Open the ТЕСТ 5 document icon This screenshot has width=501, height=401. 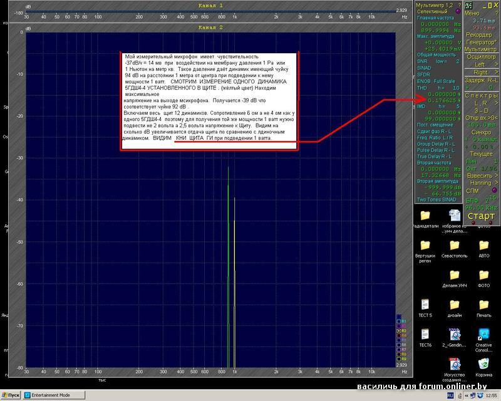click(425, 305)
